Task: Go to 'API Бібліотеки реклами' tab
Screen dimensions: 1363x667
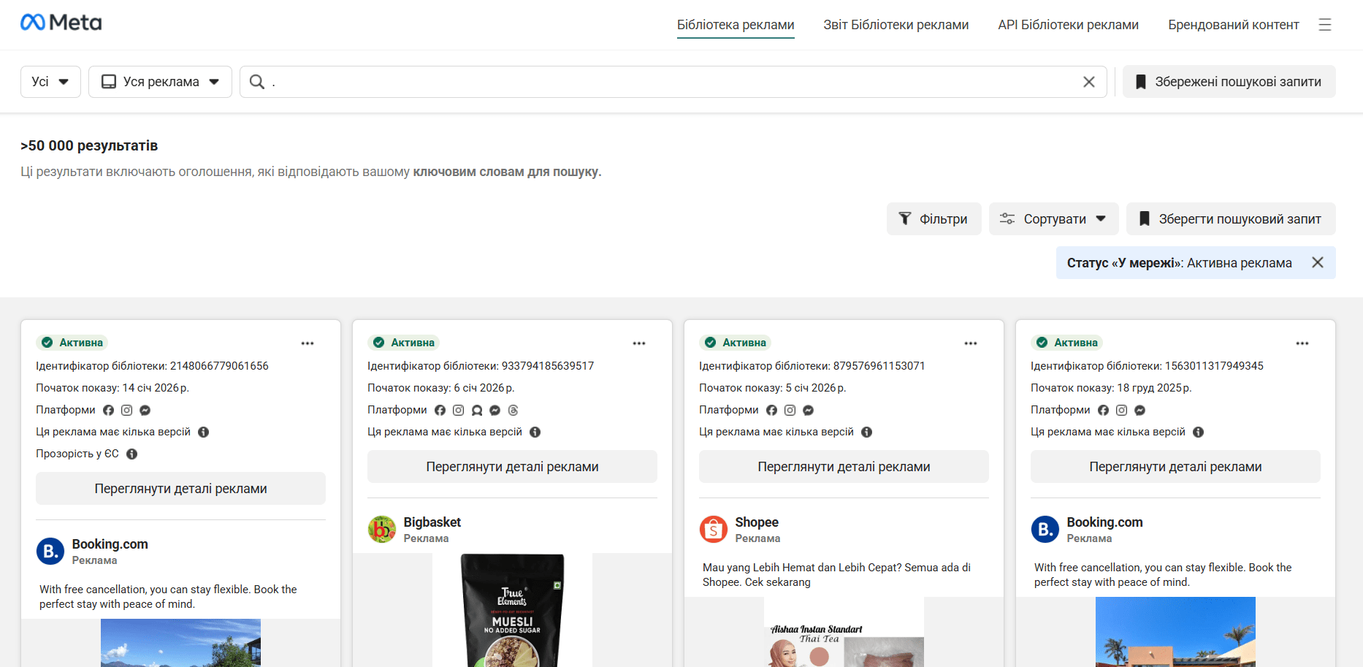Action: click(1069, 25)
